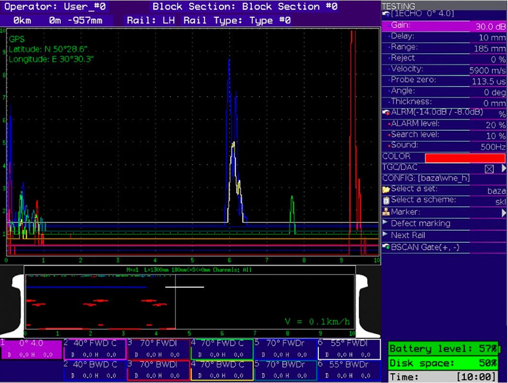Select channel 2 40° BWD C

pos(95,371)
